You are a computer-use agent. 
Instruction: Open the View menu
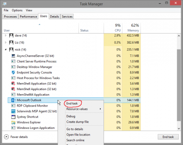coord(29,10)
